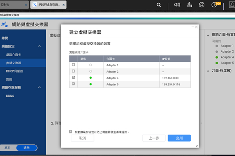The height and width of the screenshot is (156, 235).
Task: Open DHCP伺服器 in the sidebar
Action: pyautogui.click(x=14, y=71)
